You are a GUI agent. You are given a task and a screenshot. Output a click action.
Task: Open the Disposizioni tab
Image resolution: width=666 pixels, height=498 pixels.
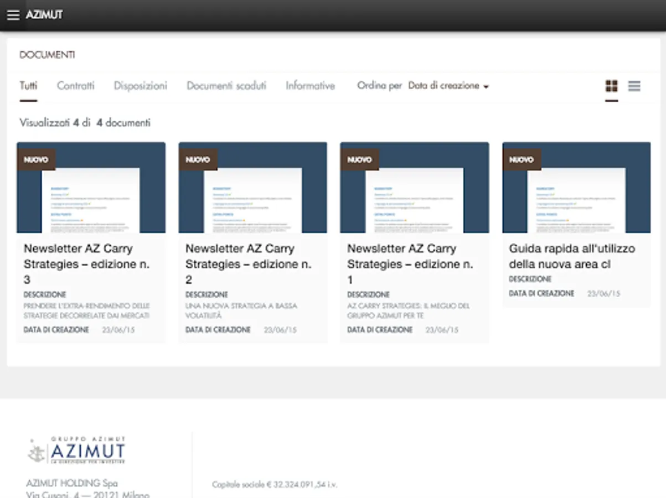pos(140,86)
